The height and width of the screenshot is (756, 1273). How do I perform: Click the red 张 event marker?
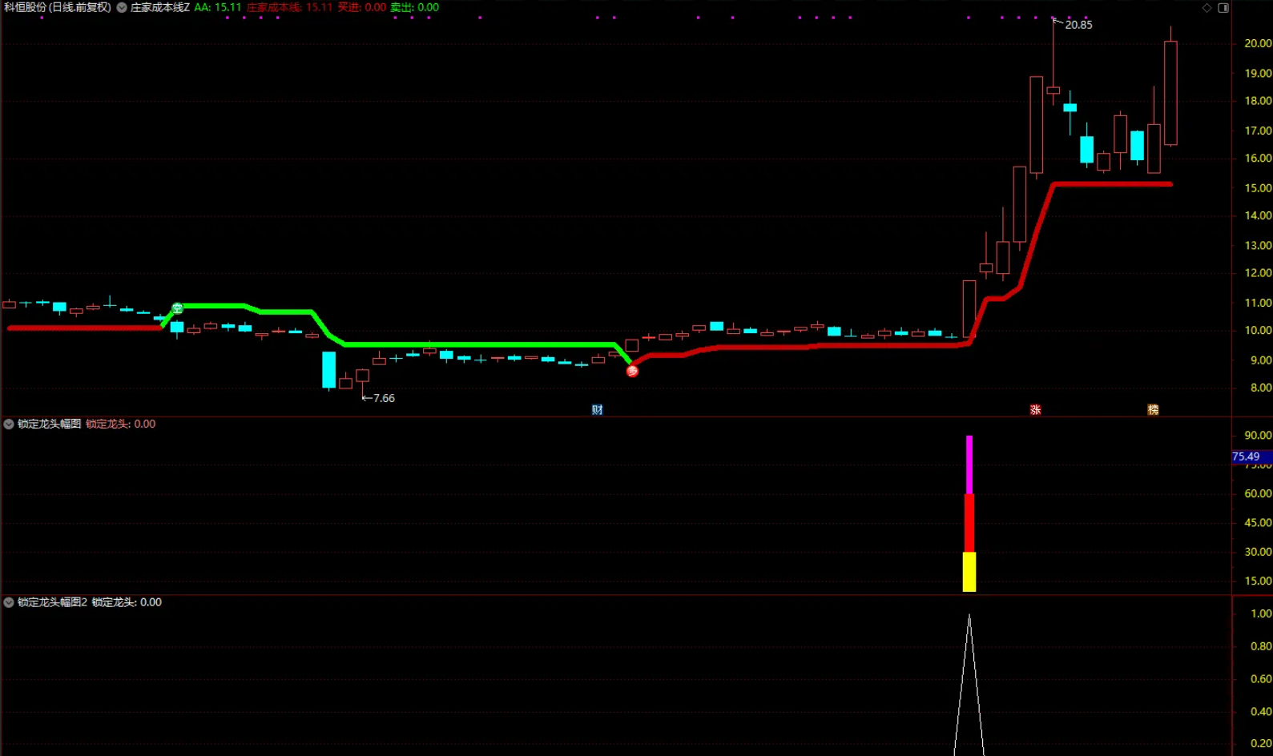coord(1035,410)
